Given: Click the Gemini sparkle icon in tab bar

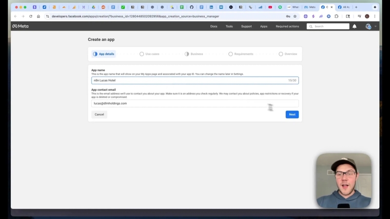Looking at the screenshot, I should 375,7.
